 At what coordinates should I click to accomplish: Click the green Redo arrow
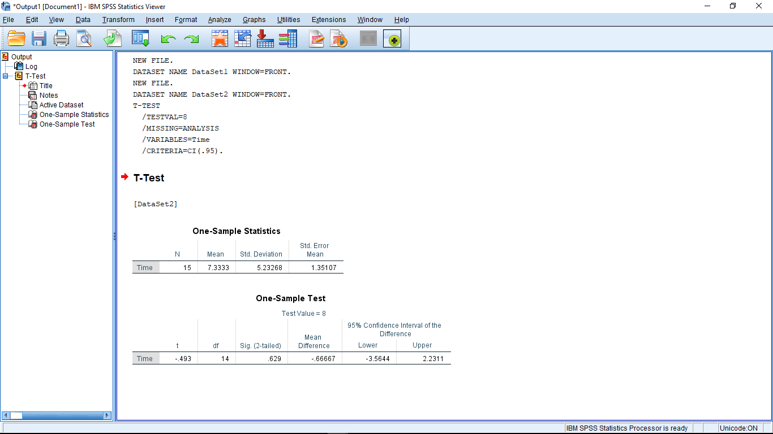pyautogui.click(x=192, y=39)
